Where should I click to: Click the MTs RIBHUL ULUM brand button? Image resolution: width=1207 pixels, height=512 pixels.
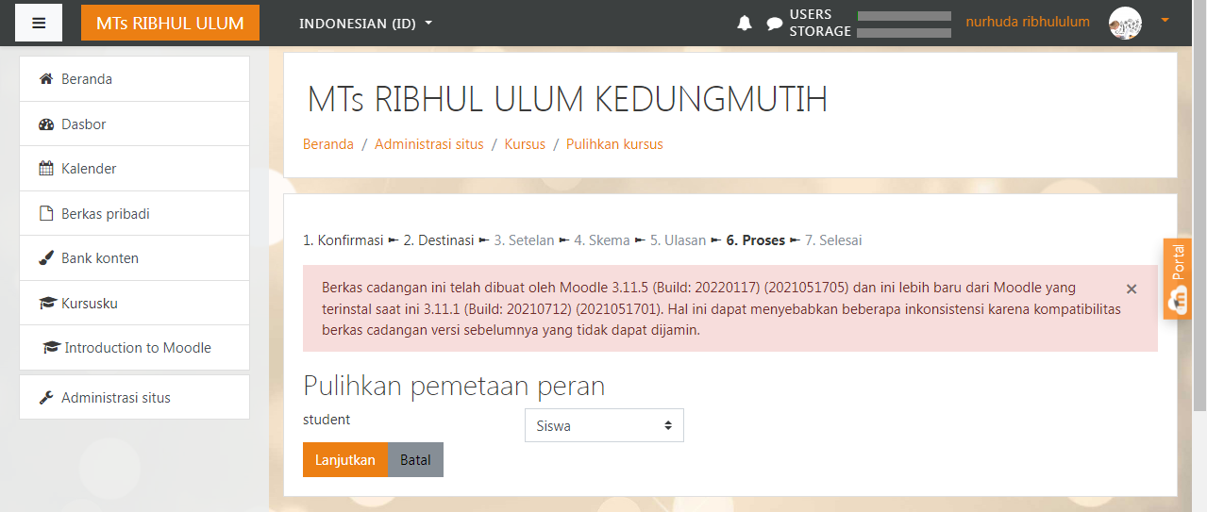click(x=170, y=23)
